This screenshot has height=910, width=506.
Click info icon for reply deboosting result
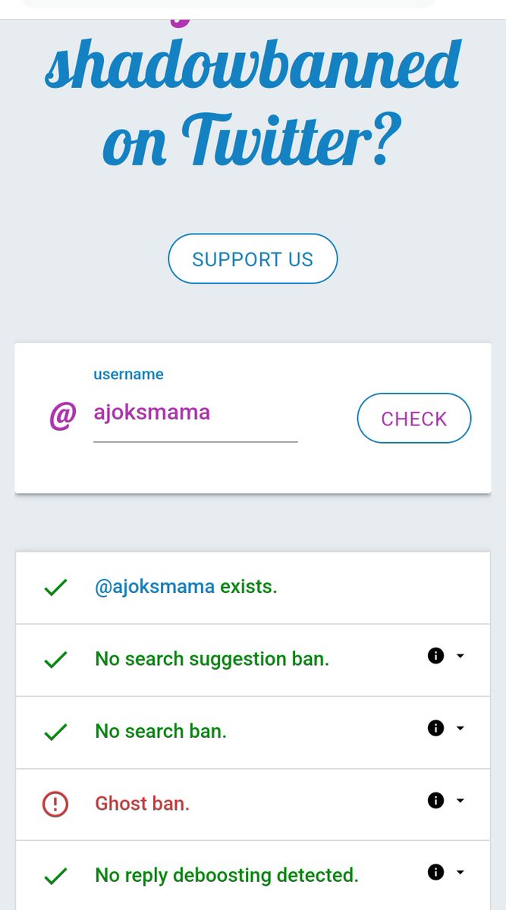click(435, 872)
